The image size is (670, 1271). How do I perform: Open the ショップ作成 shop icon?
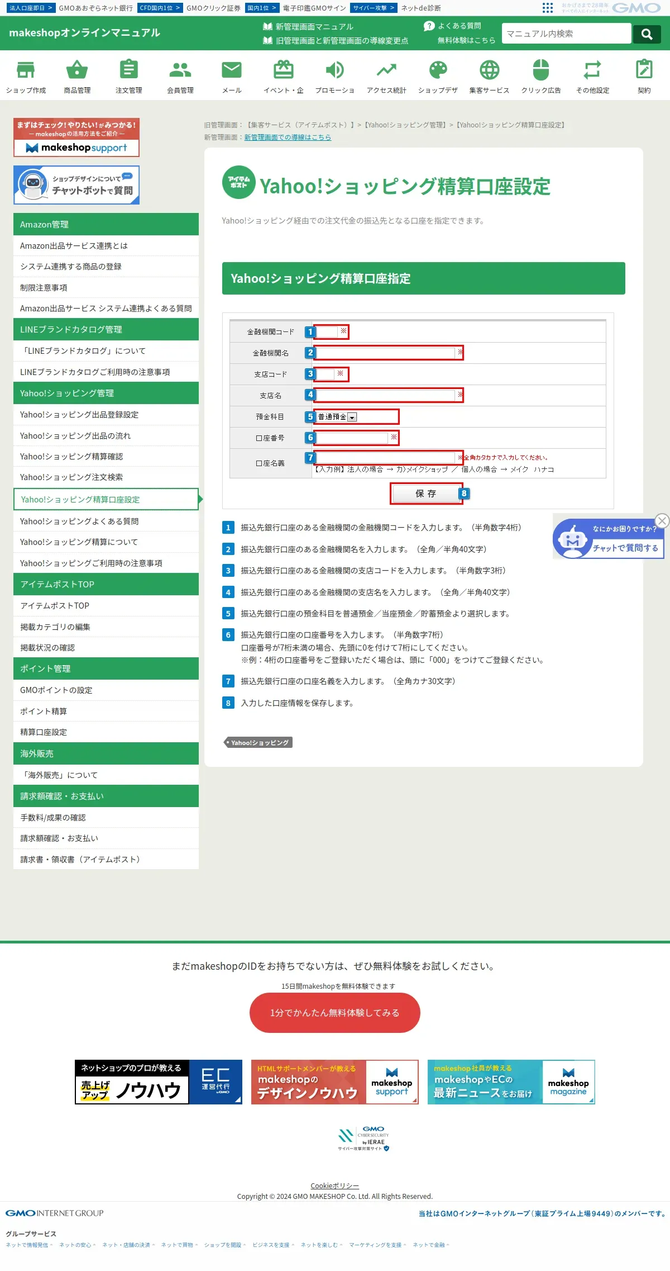[26, 70]
